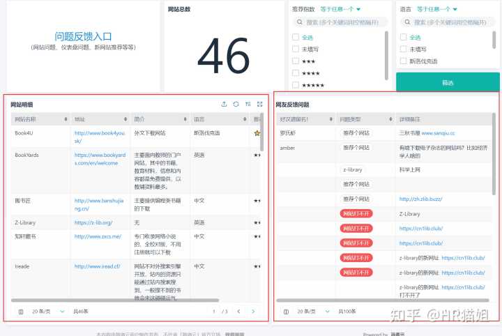Sort by the 网站名称 column arrows
The width and height of the screenshot is (502, 336).
[66, 119]
